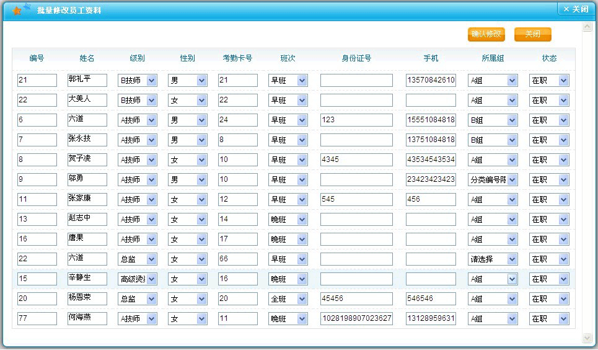Screen dimensions: 598x350
Task: Click the scrollbar down arrow
Action: tap(587, 338)
